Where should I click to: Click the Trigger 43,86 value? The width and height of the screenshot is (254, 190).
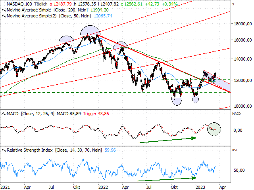pyautogui.click(x=96, y=114)
